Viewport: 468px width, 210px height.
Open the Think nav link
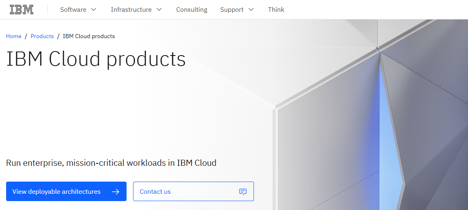(276, 9)
